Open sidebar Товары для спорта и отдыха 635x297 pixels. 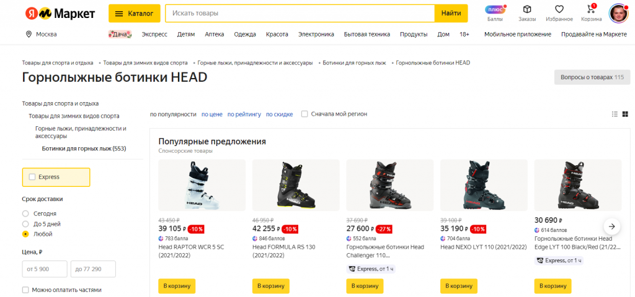coord(60,103)
